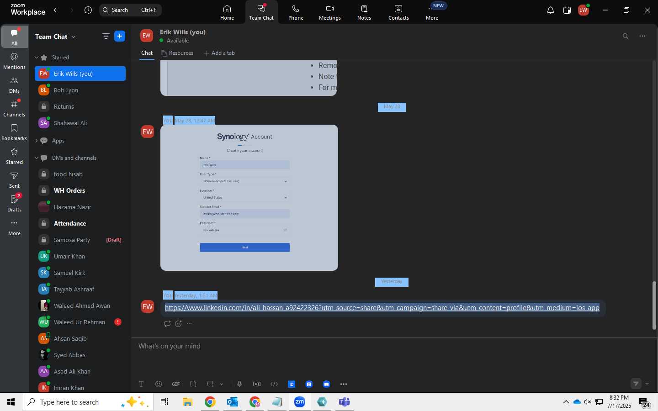Open the Mentions sidebar view

click(15, 61)
